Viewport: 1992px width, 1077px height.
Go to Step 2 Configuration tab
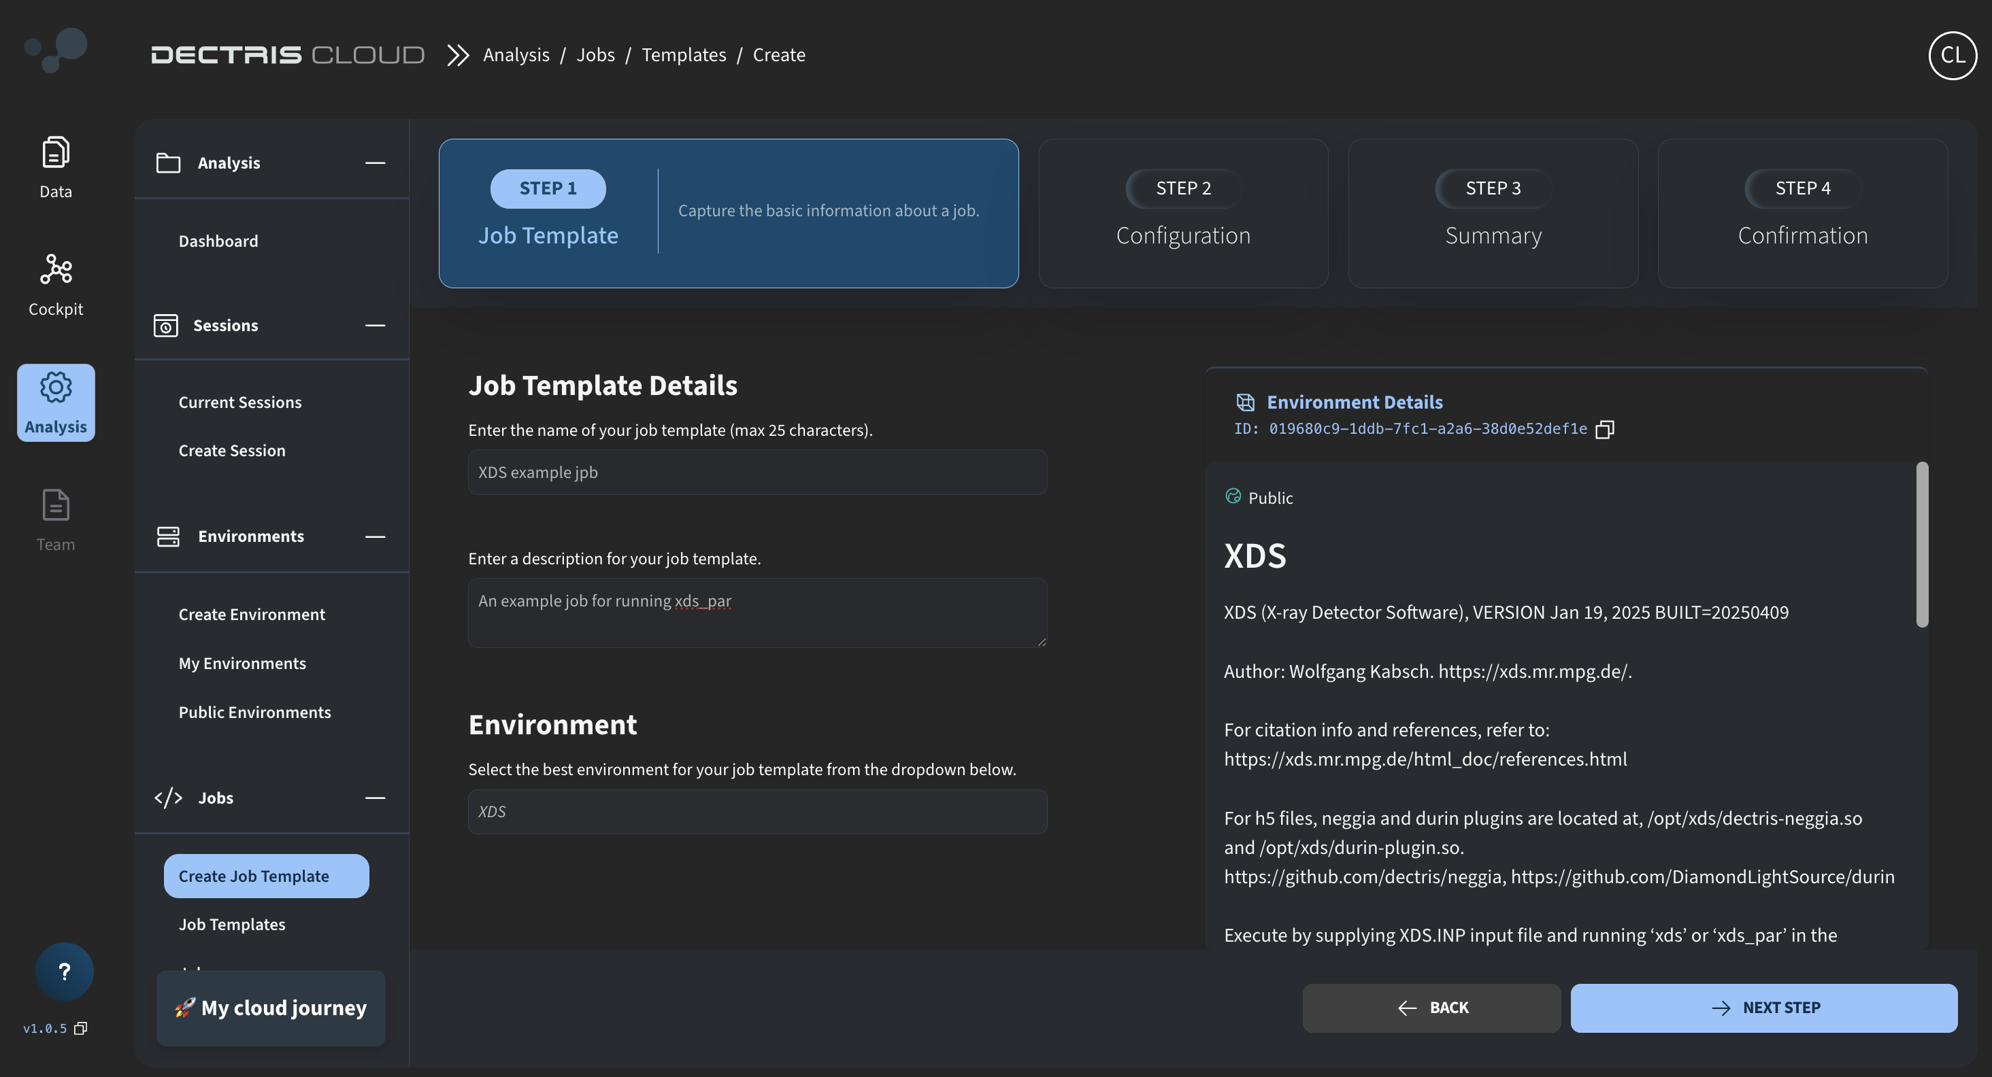(x=1183, y=213)
